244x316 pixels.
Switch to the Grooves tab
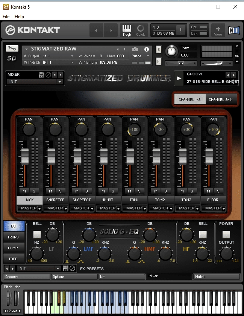point(27,277)
